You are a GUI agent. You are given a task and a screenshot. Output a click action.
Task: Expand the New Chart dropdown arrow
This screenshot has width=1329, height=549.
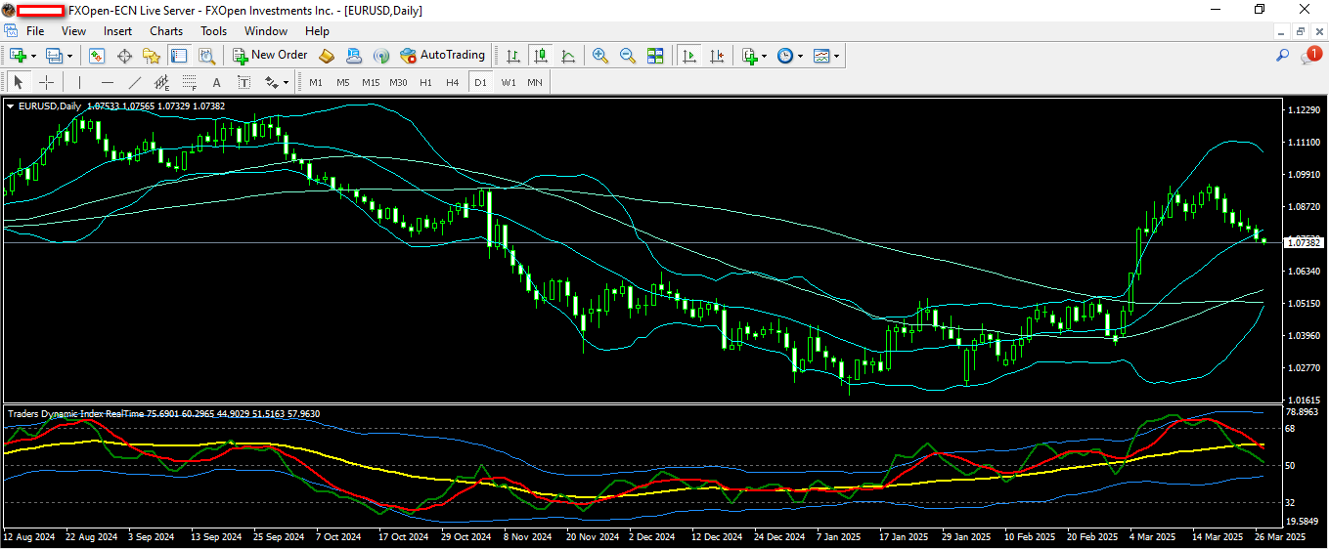click(33, 56)
